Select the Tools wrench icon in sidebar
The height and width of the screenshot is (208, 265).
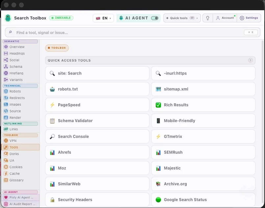click(6, 147)
